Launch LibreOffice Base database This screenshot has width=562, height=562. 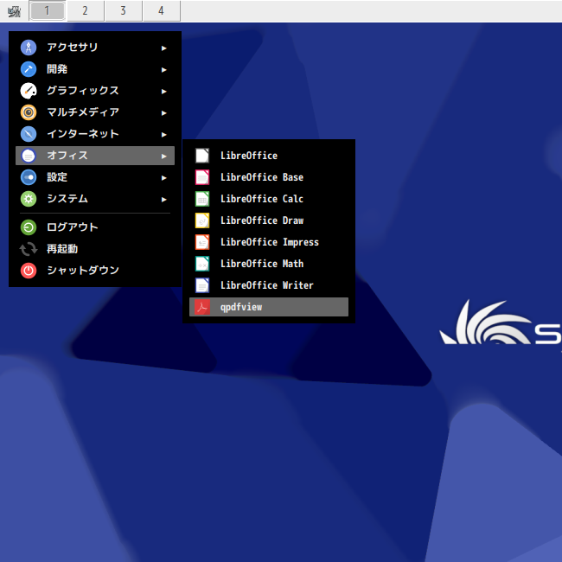click(269, 177)
